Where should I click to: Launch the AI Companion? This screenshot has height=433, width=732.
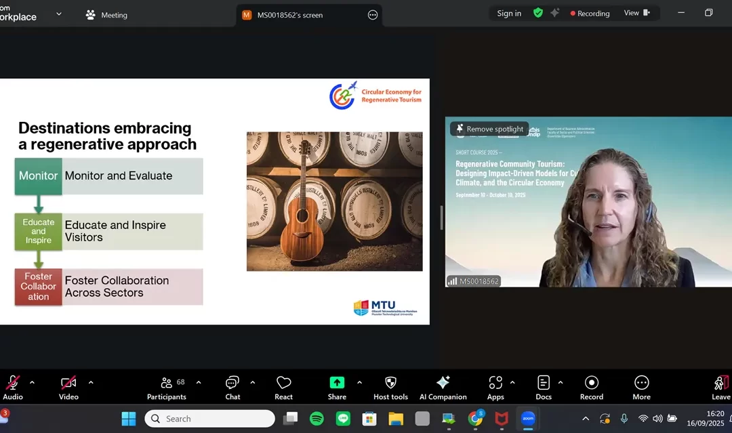click(443, 388)
